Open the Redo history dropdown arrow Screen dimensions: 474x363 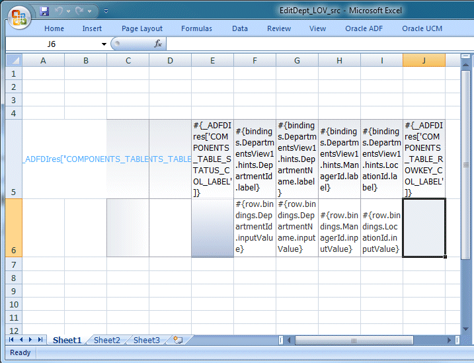pos(89,11)
